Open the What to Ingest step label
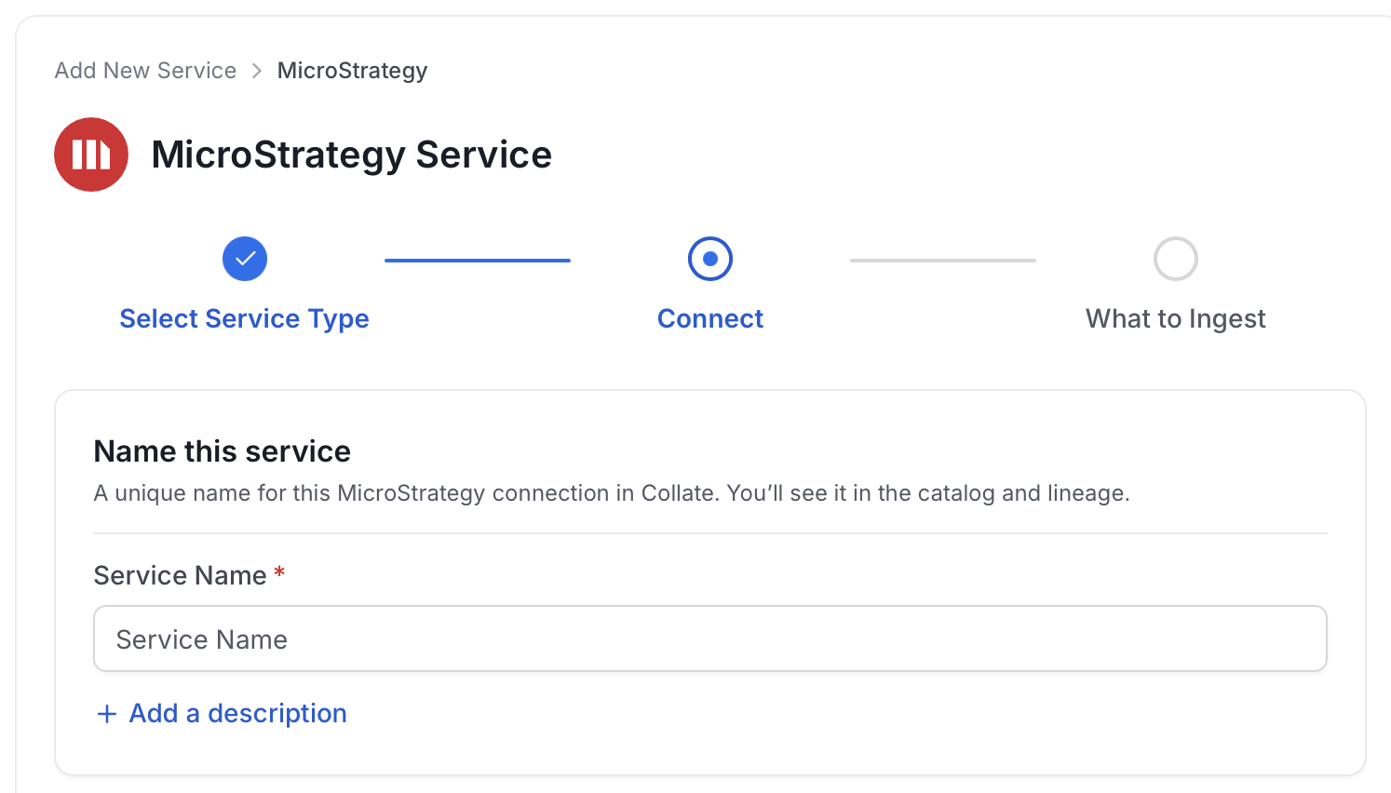The height and width of the screenshot is (793, 1391). coord(1176,318)
